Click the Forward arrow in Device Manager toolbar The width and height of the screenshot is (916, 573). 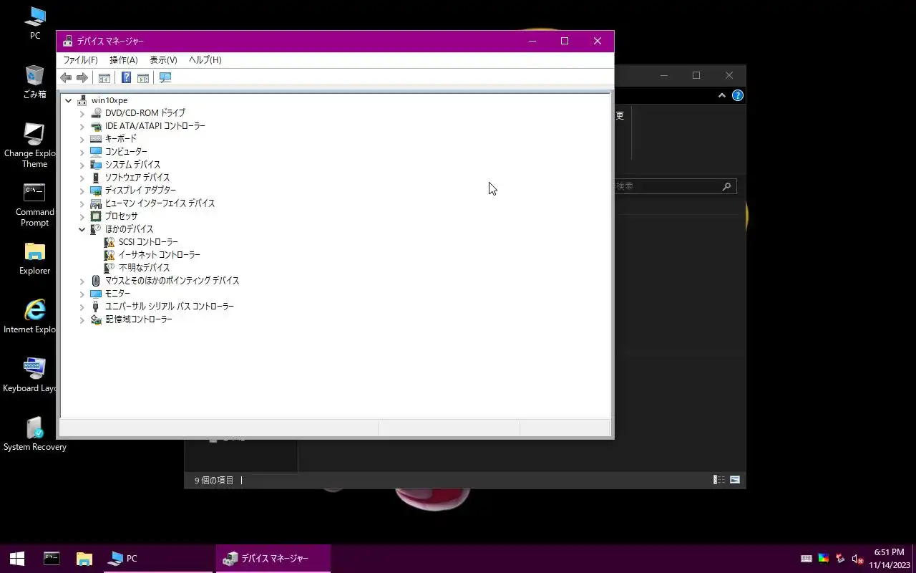(82, 77)
